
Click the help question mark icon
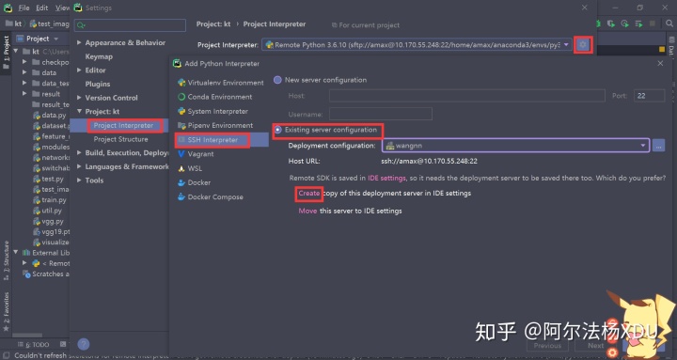point(84,344)
